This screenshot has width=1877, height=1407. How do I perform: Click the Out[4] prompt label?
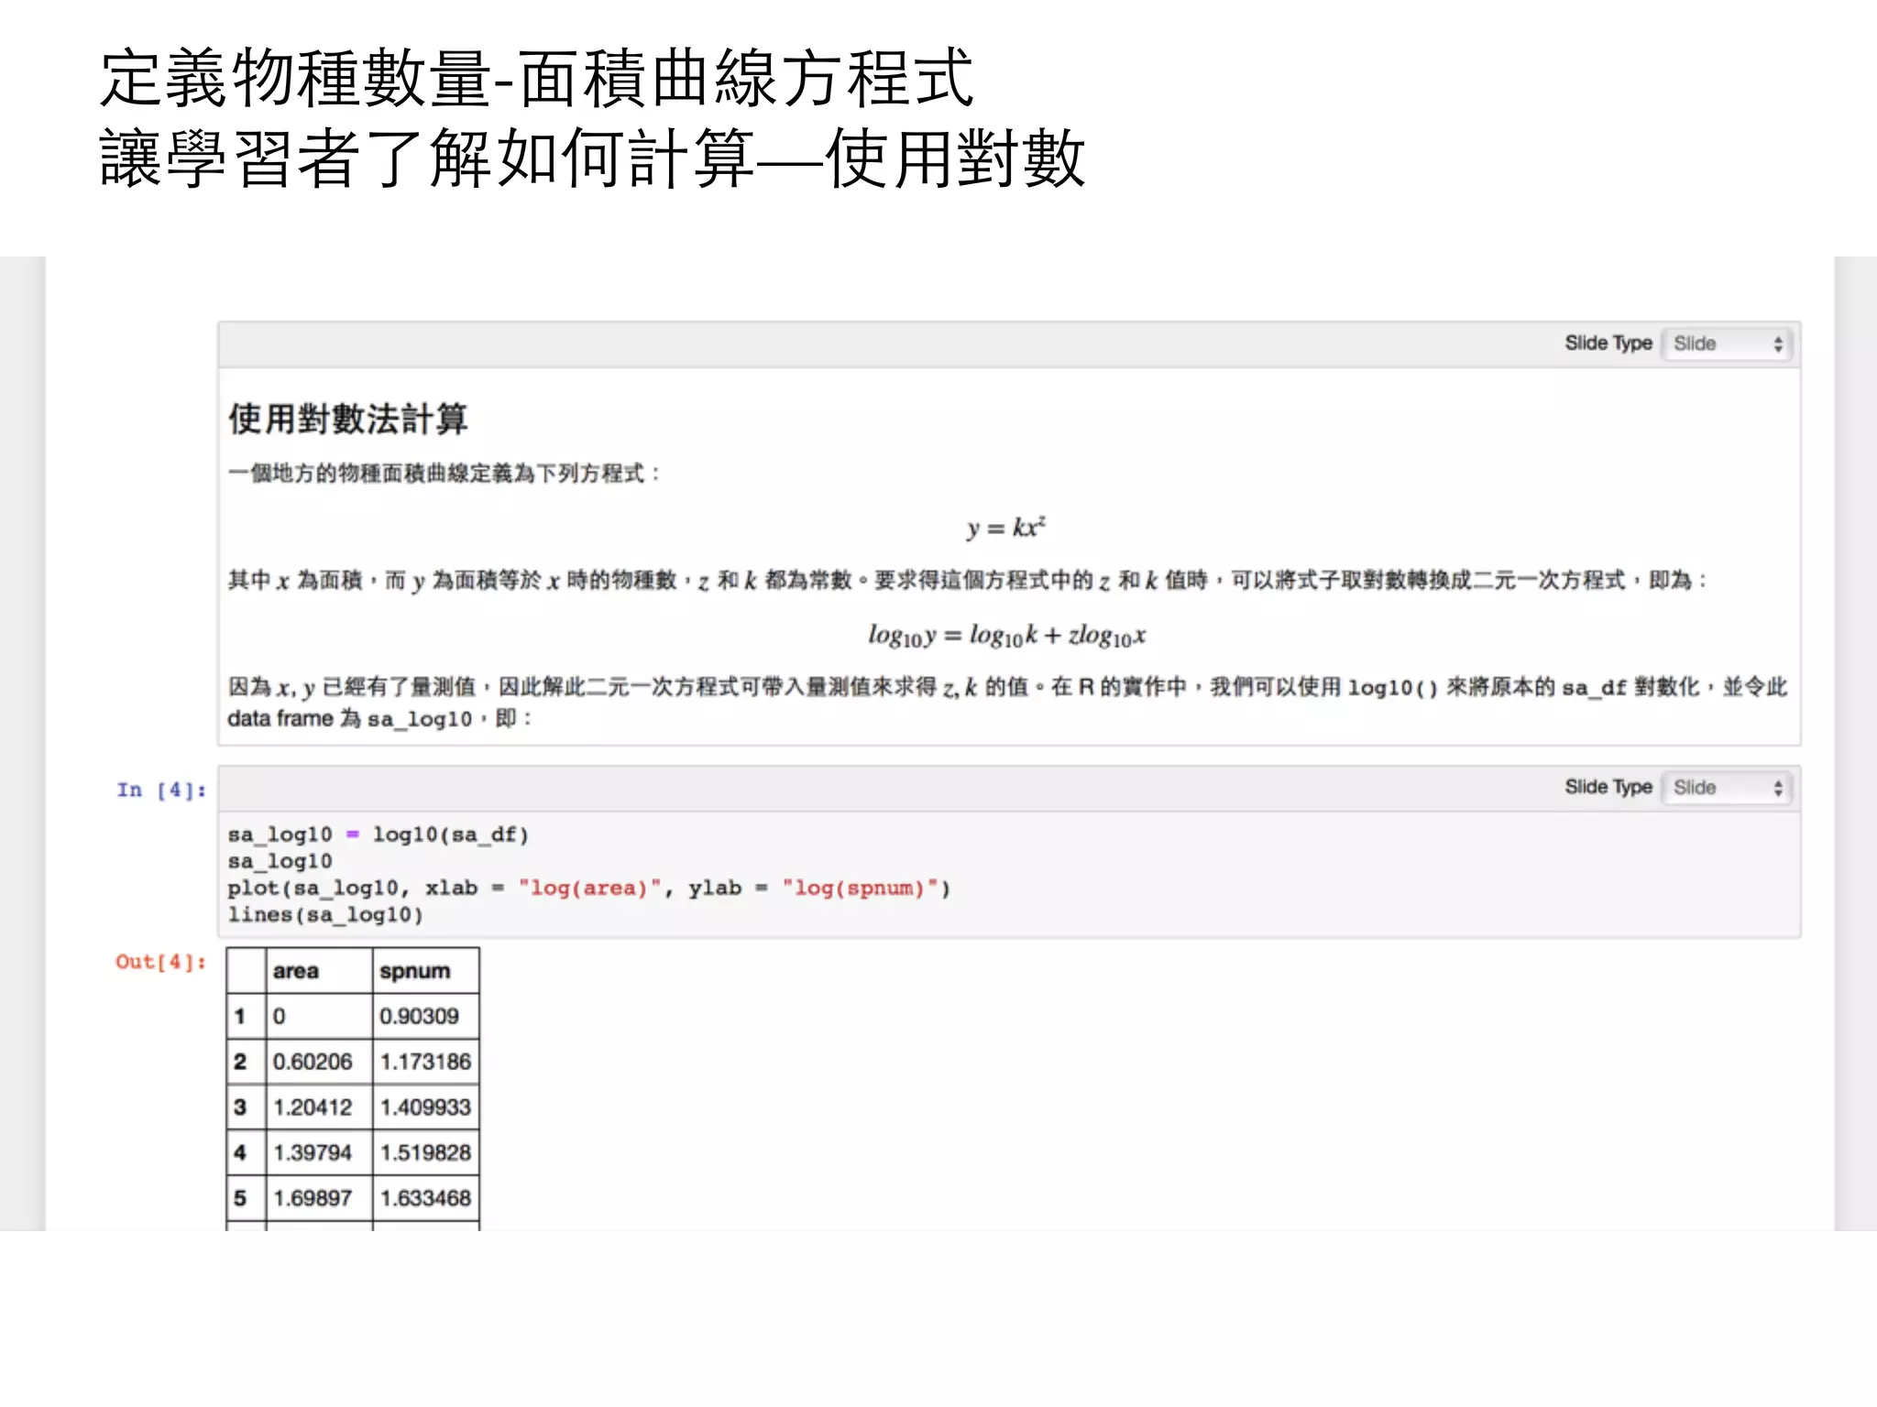pyautogui.click(x=161, y=962)
